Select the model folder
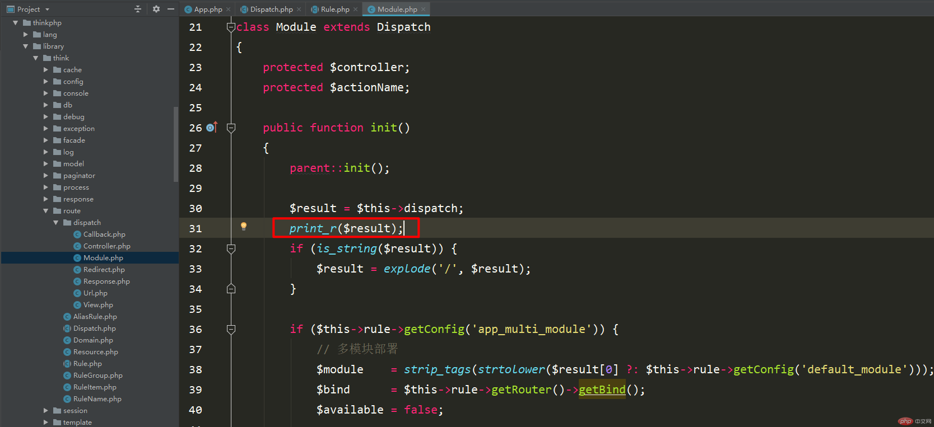 point(73,164)
